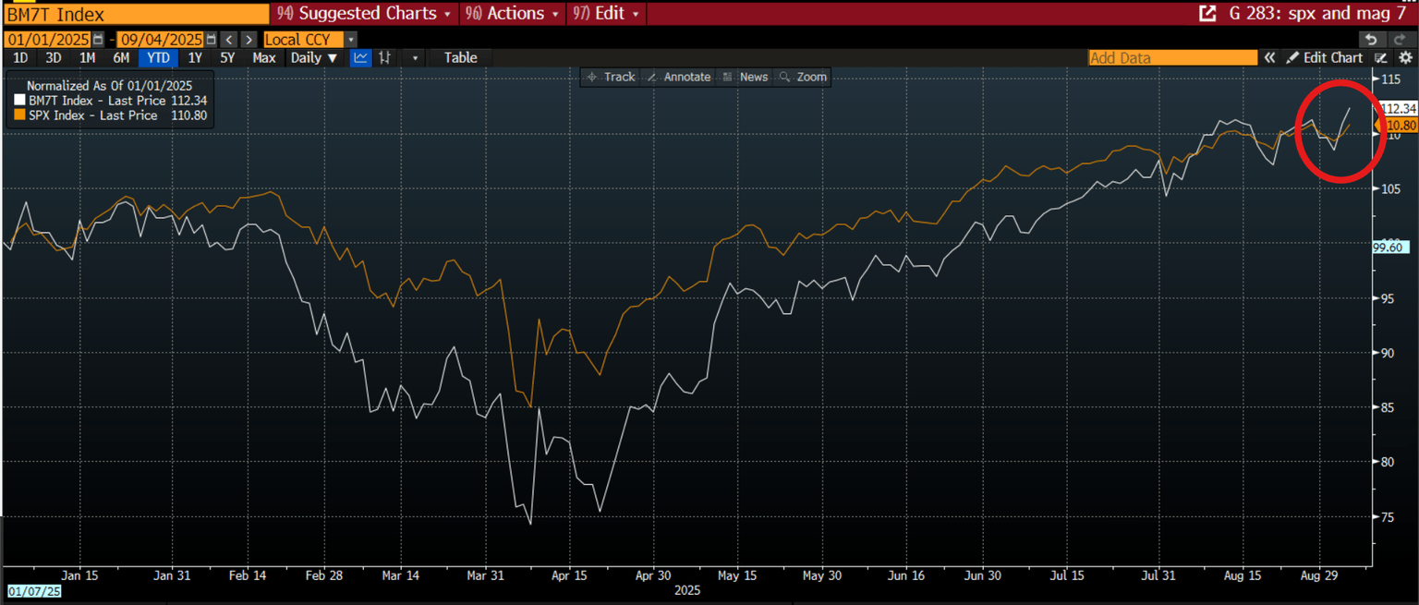Enable the Track crosshair tool
This screenshot has width=1419, height=605.
tap(611, 77)
